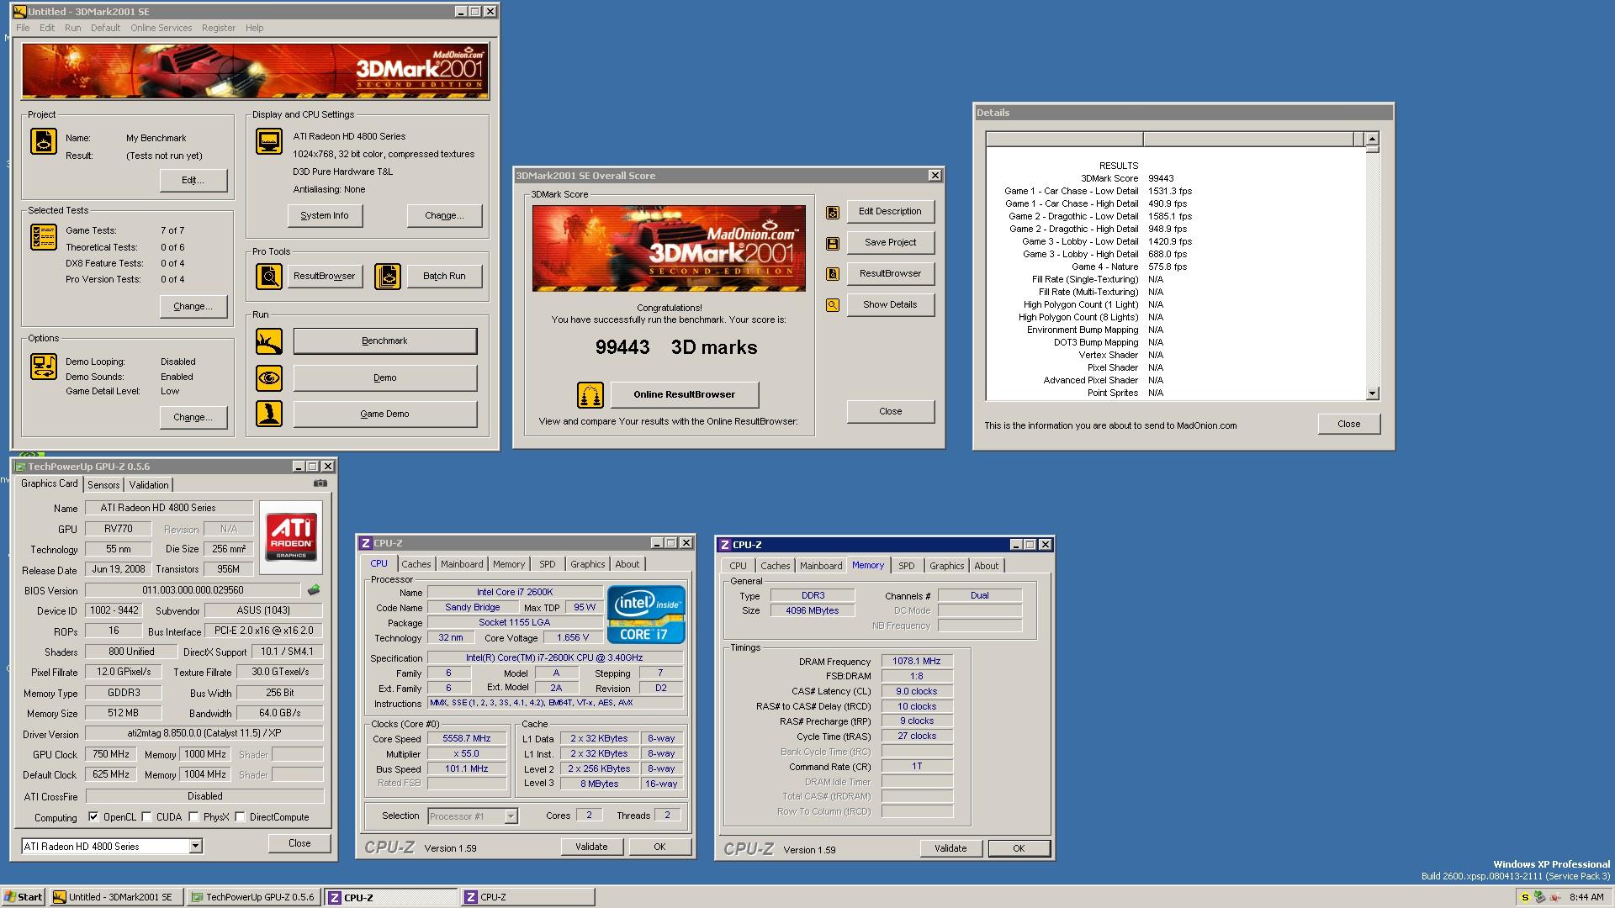1615x908 pixels.
Task: Click the ATI Radeon logo in GPU-Z
Action: coord(291,538)
